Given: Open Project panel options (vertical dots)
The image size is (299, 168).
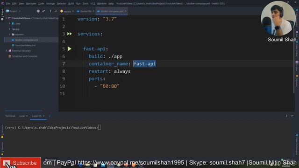Looking at the screenshot, I should (x=50, y=11).
